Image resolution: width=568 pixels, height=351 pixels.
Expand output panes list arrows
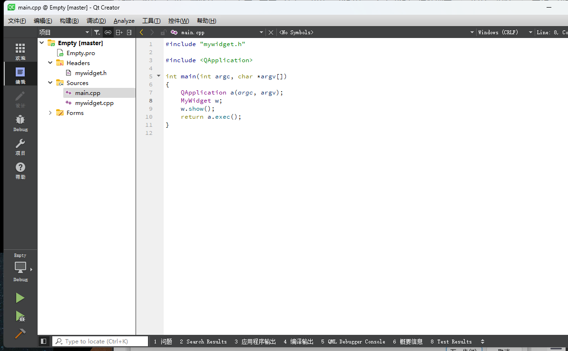tap(482, 341)
